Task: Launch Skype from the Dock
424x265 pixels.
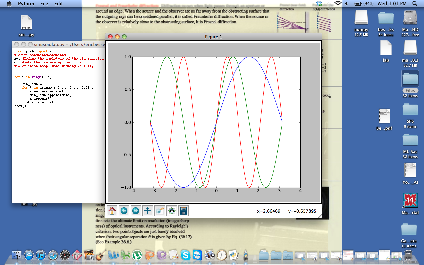Action: tap(185, 255)
